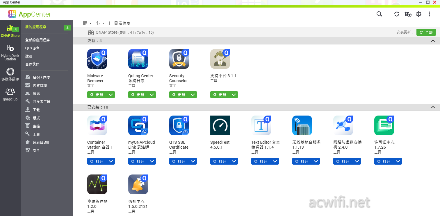Screen dimensions: 440x216
Task: Click the Malware Remover app icon
Action: (97, 59)
